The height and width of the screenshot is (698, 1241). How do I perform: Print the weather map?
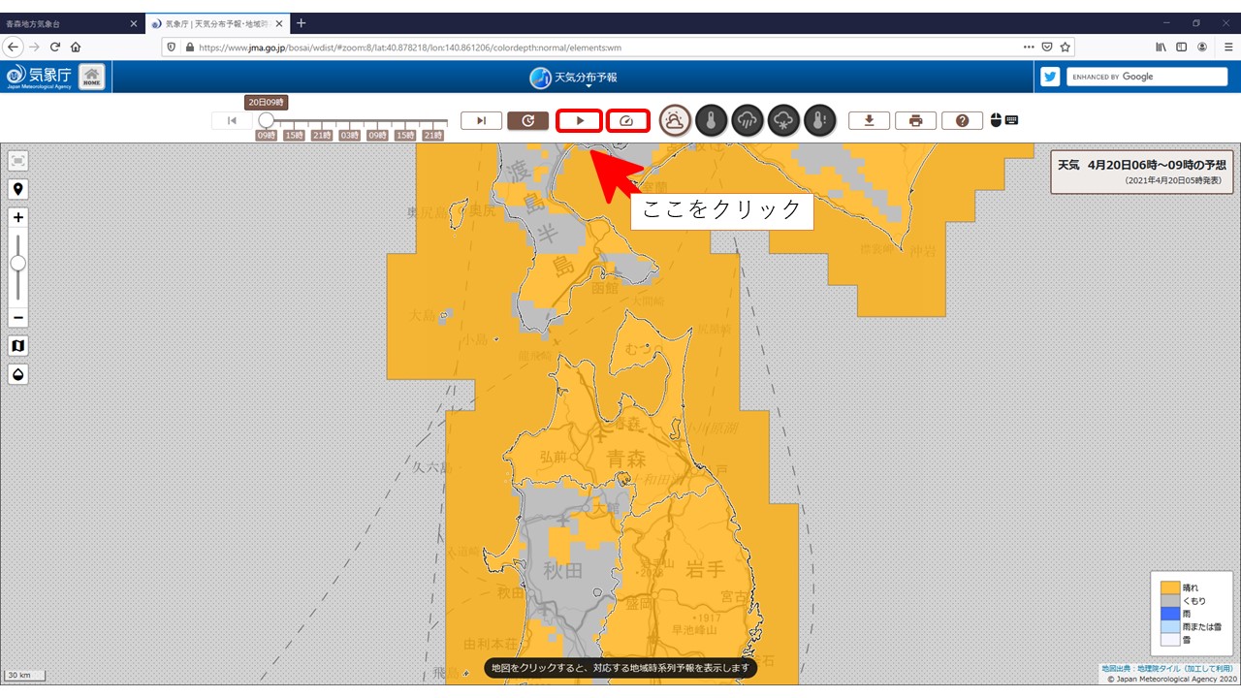pos(915,121)
